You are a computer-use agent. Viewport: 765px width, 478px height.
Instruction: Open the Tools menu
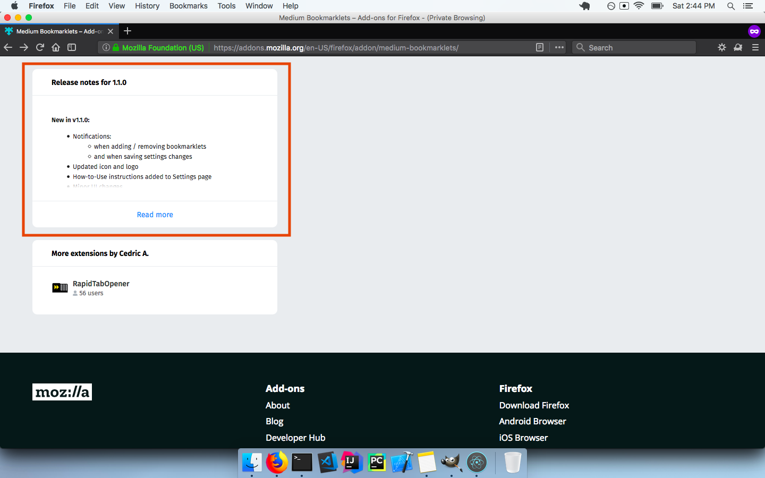click(226, 6)
